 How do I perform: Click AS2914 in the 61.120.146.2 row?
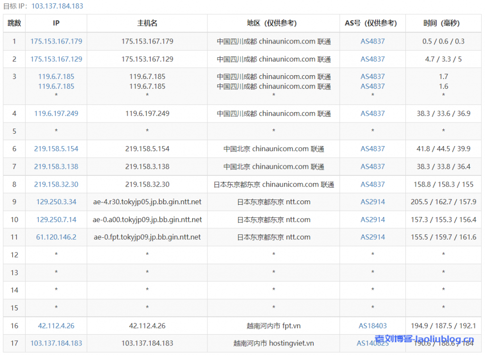click(372, 237)
